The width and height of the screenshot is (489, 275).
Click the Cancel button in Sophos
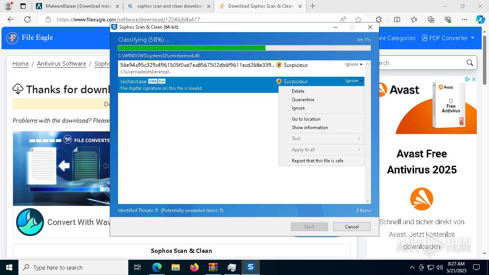click(x=351, y=226)
